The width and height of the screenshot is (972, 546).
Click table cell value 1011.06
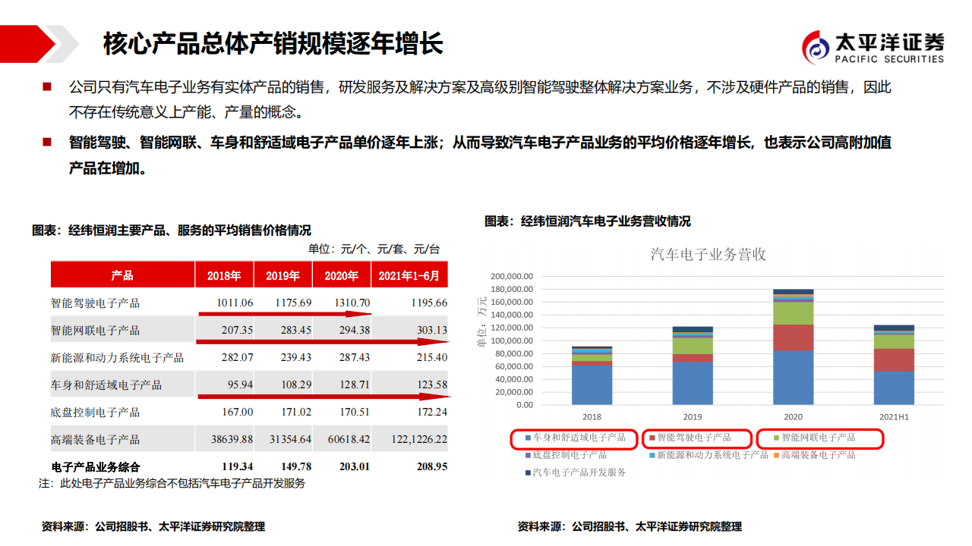tap(235, 303)
